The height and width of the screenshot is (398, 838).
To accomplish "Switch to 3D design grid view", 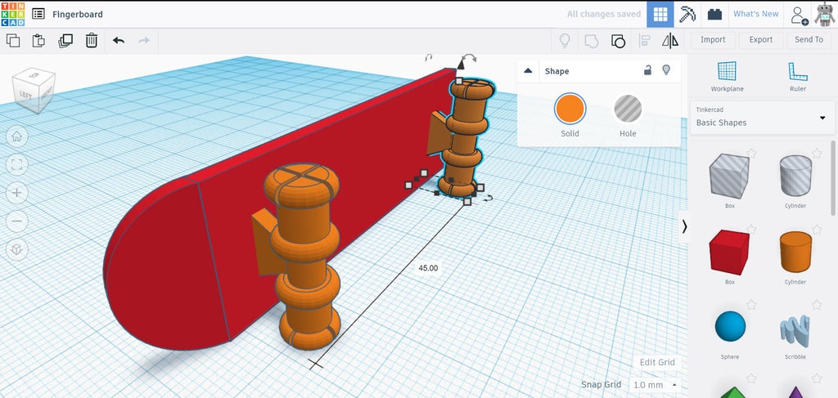I will coord(660,15).
